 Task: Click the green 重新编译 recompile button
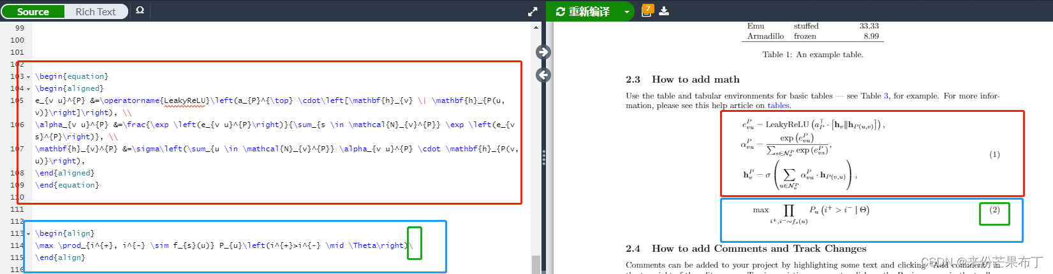pos(583,11)
